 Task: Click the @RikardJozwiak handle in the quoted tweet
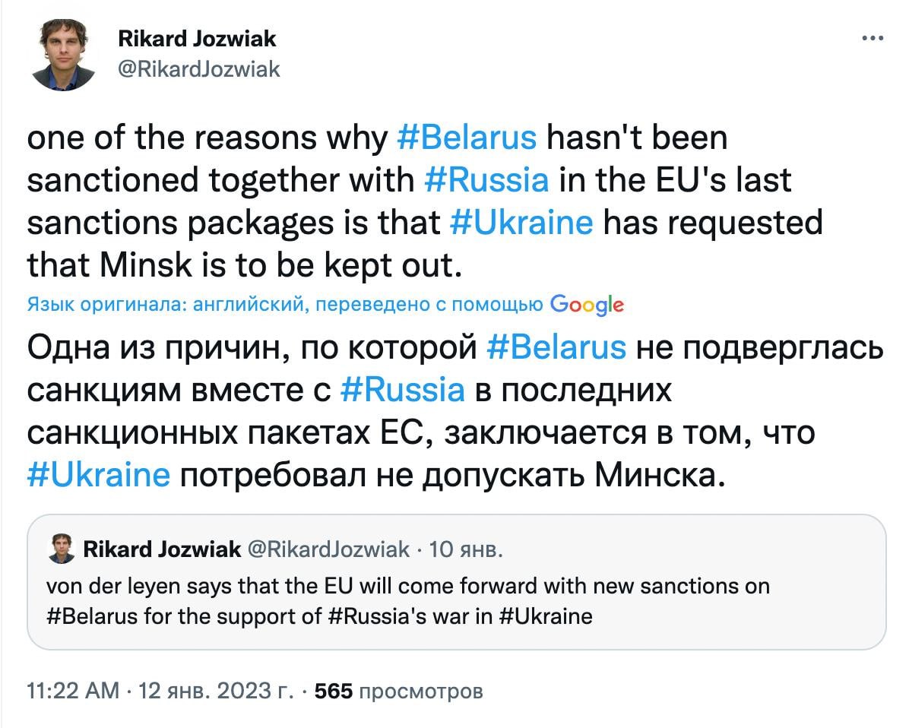(328, 549)
